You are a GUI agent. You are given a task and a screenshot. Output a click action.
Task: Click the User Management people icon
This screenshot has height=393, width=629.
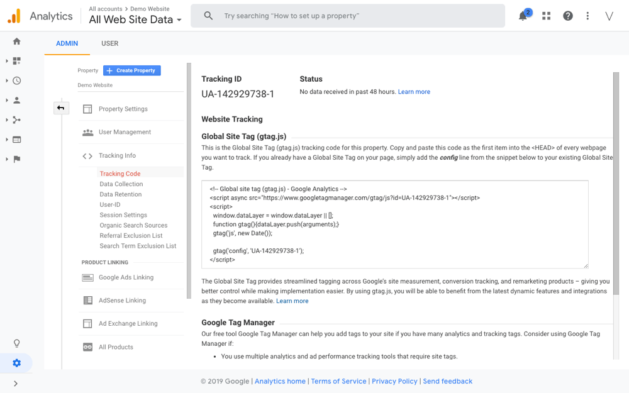(87, 132)
